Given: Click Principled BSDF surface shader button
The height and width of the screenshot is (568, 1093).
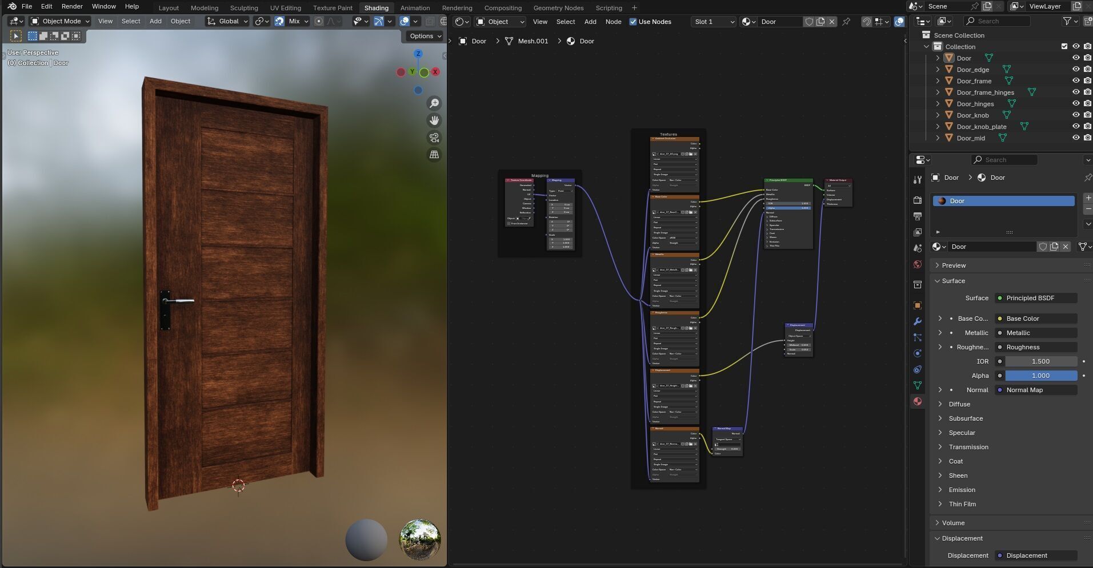Looking at the screenshot, I should click(x=1036, y=298).
